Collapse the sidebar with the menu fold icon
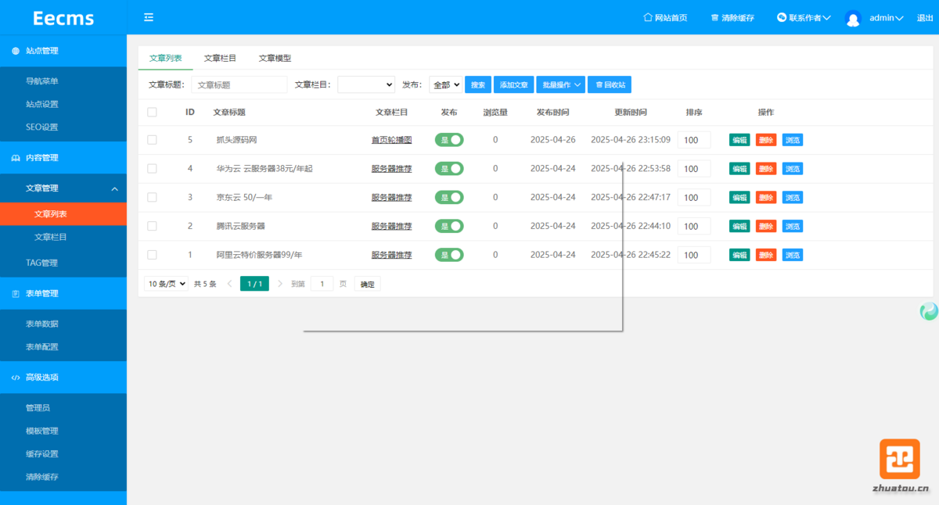 tap(149, 17)
